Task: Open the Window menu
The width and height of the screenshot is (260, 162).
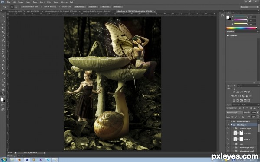Action: [x=64, y=2]
